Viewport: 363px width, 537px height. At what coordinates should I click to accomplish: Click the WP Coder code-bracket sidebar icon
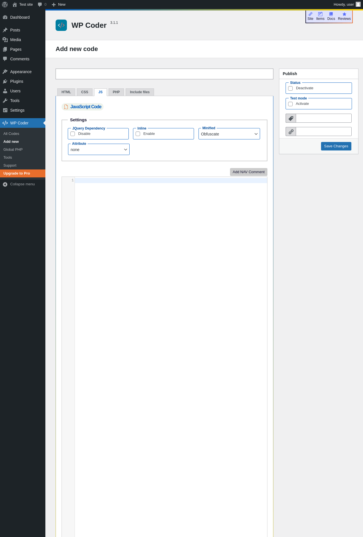pyautogui.click(x=5, y=123)
